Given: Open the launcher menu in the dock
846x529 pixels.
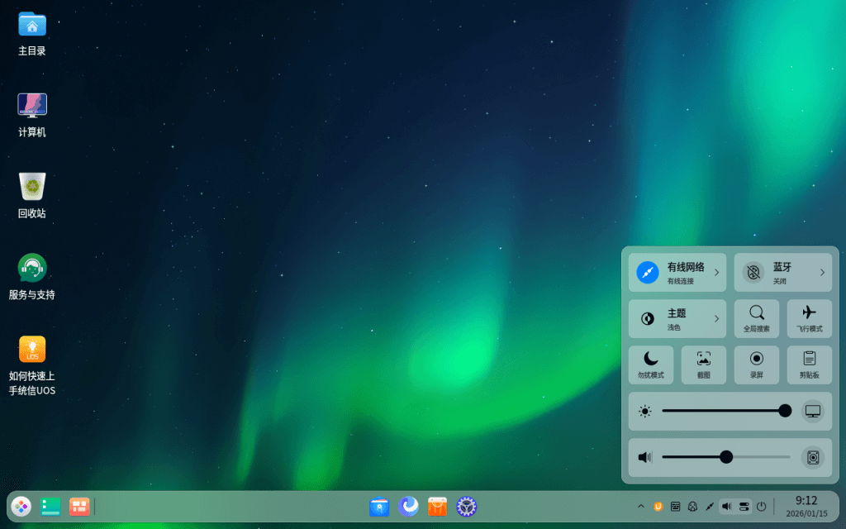Looking at the screenshot, I should (21, 507).
